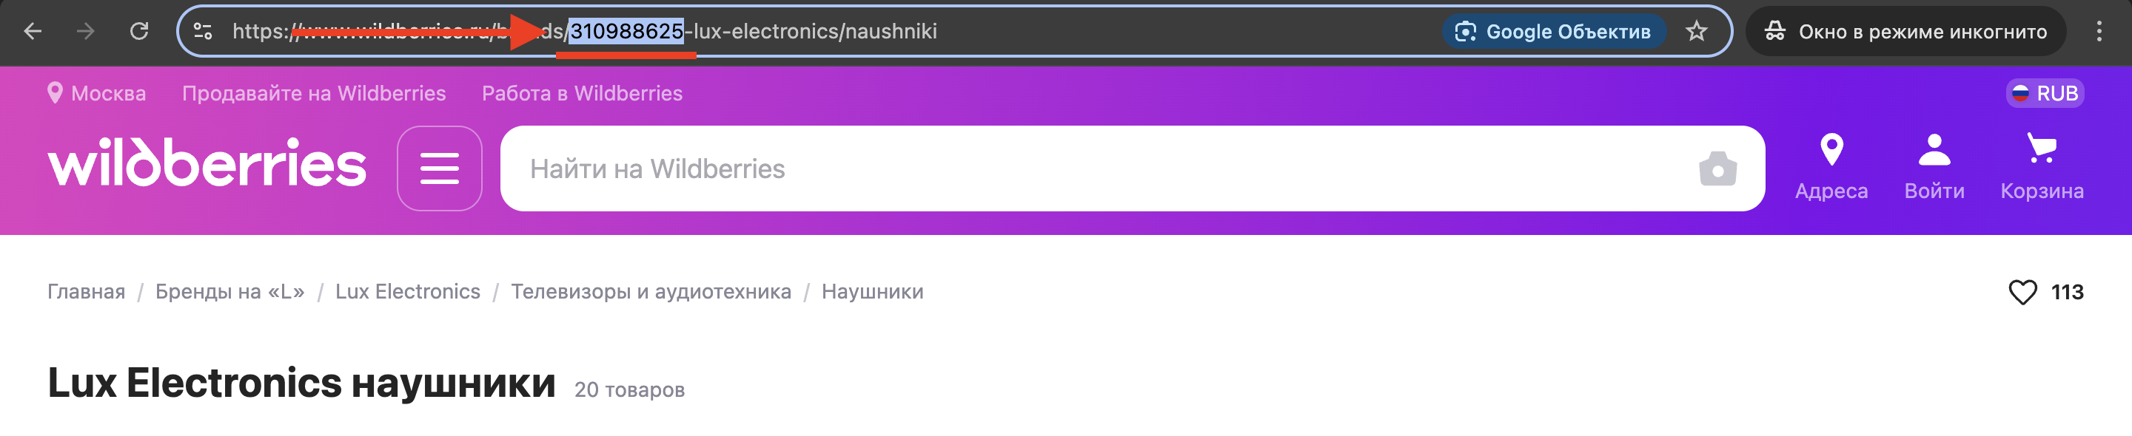Go to the Главная breadcrumb
The height and width of the screenshot is (436, 2132).
click(86, 291)
